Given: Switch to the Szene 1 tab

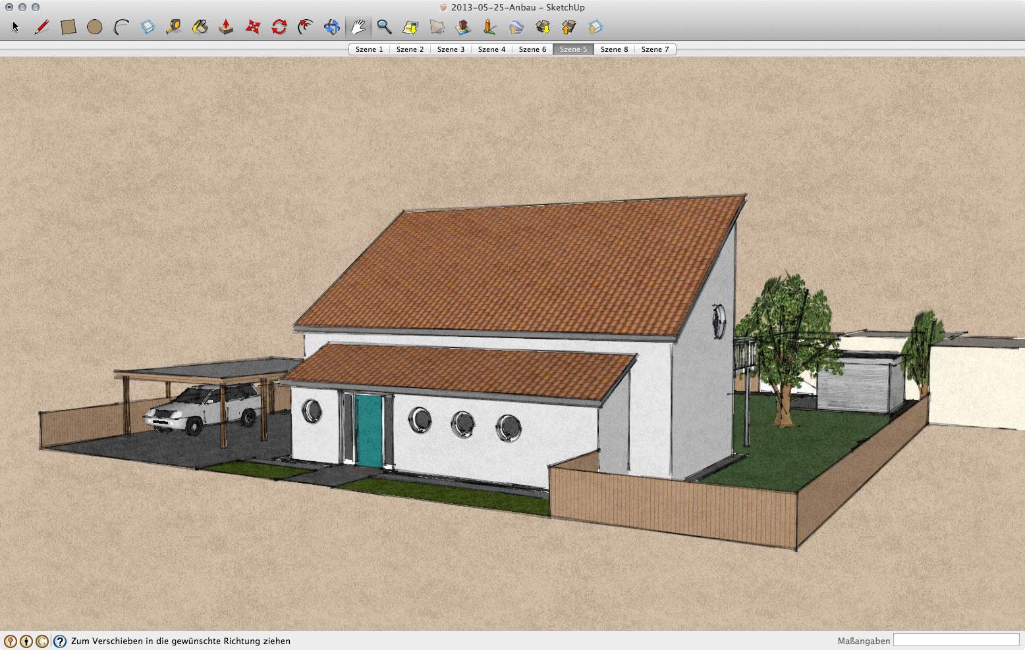Looking at the screenshot, I should pyautogui.click(x=369, y=49).
